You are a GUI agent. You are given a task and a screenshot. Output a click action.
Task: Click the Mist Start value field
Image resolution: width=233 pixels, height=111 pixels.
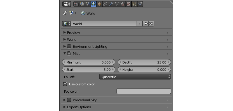point(89,69)
